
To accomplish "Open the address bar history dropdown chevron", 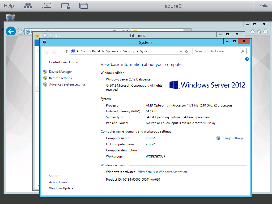I will click(181, 51).
